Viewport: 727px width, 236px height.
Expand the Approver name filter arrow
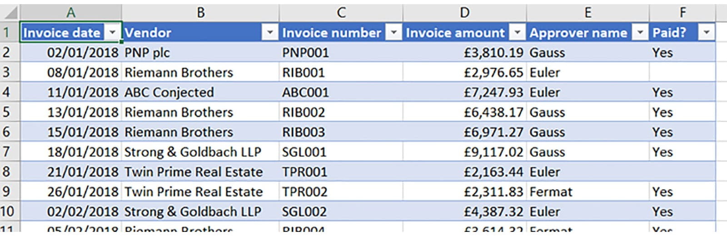coord(640,33)
